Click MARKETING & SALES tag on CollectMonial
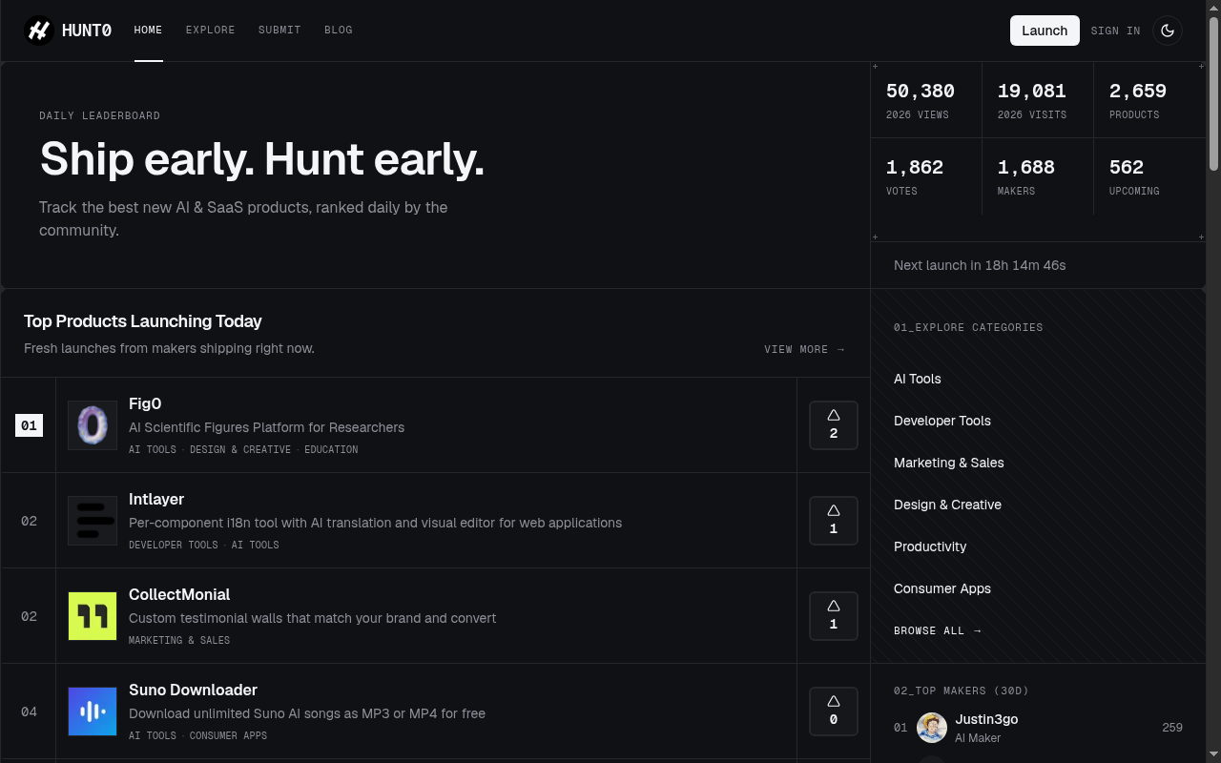Viewport: 1221px width, 763px height. tap(179, 640)
